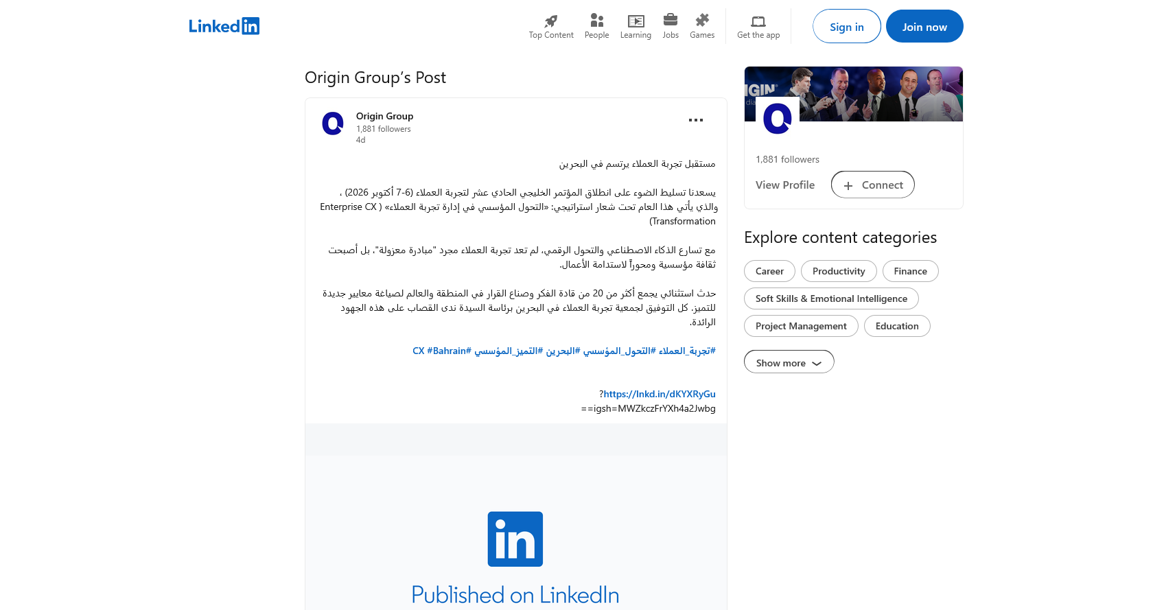Click the Join now button
1153x610 pixels.
(x=924, y=26)
